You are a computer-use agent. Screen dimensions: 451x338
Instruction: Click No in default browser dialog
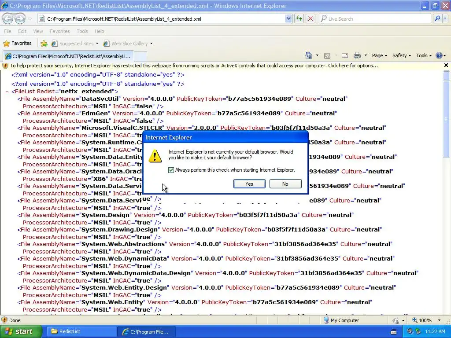click(285, 184)
